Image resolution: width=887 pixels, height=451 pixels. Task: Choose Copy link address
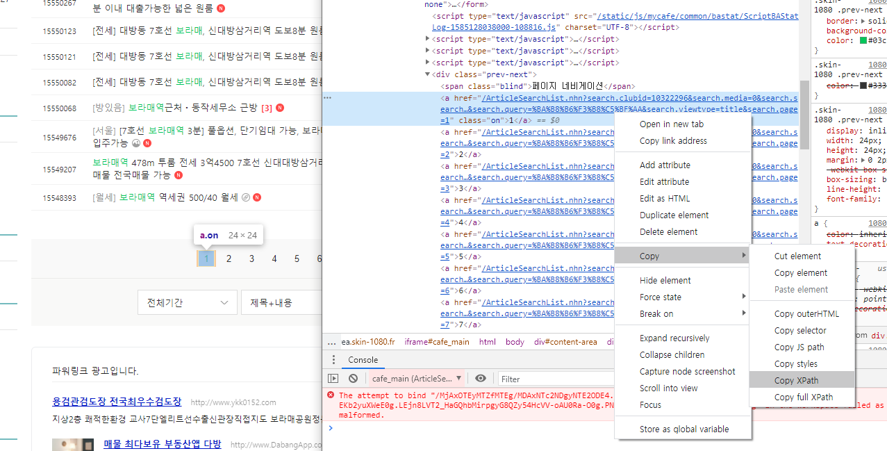point(683,140)
